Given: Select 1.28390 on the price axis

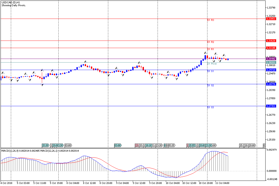Looking at the screenshot, I should pyautogui.click(x=271, y=90).
